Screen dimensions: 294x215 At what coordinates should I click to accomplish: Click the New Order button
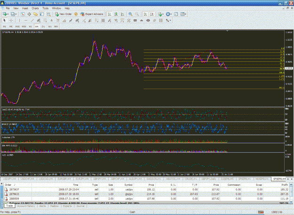point(64,14)
